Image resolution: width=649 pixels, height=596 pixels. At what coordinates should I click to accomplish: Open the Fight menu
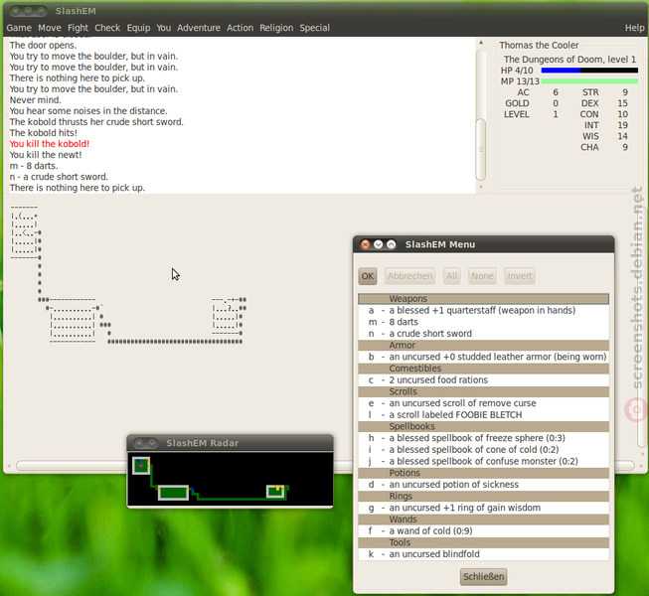click(x=78, y=28)
